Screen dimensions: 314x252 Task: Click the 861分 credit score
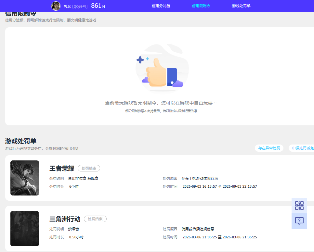(x=98, y=6)
